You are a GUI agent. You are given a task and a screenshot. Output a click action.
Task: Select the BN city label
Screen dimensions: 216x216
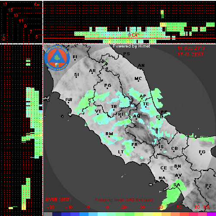click(178, 166)
